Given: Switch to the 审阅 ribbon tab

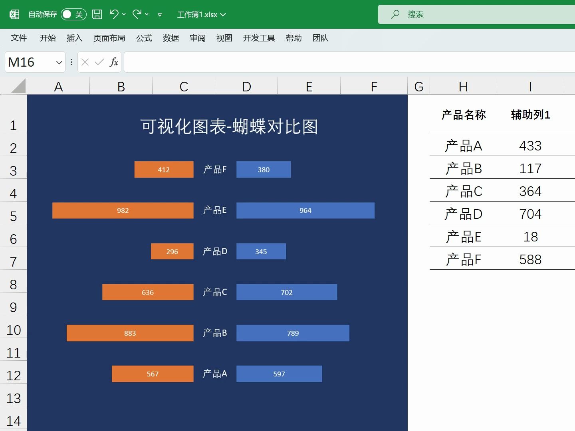Looking at the screenshot, I should (198, 38).
